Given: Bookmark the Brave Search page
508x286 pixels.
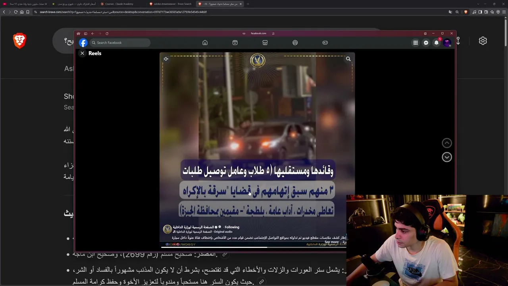Looking at the screenshot, I should tap(28, 12).
